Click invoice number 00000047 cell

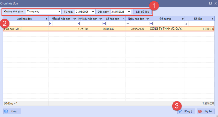coord(114,29)
